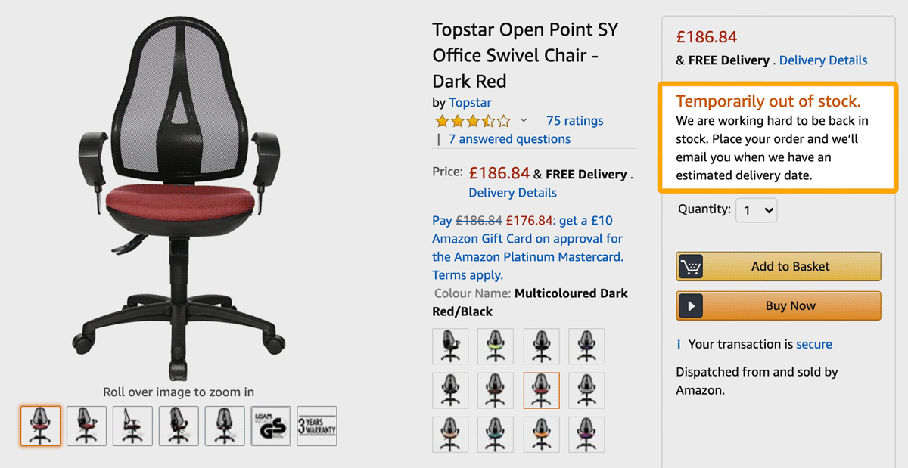Choose the orange seat colour swatch

(x=541, y=435)
